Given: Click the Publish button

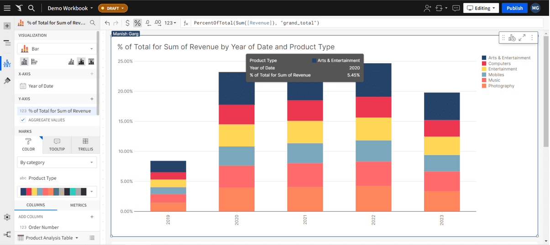Looking at the screenshot, I should [x=514, y=8].
